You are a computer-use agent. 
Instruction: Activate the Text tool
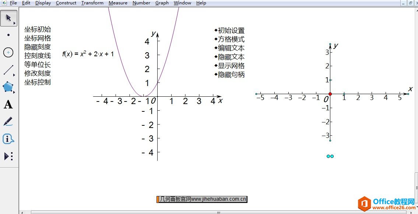click(x=8, y=105)
